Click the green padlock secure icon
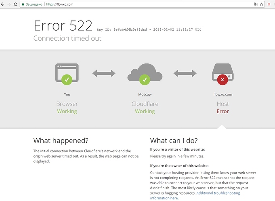Viewport: 275px width, 201px height. (23, 4)
